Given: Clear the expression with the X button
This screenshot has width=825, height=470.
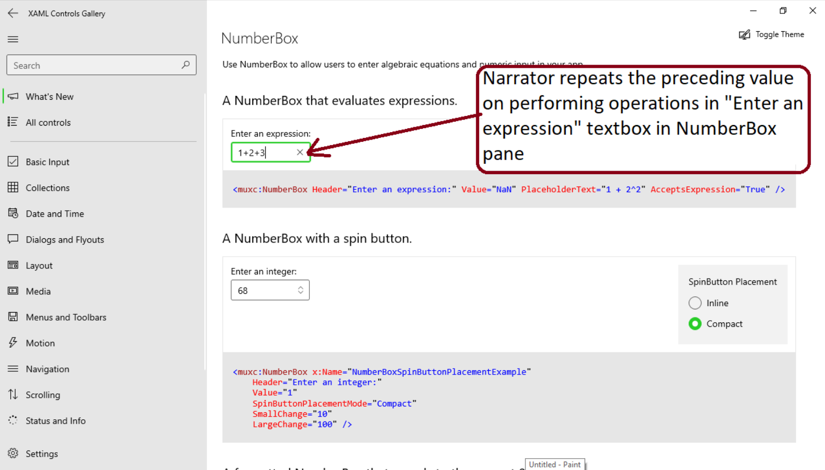Looking at the screenshot, I should click(300, 152).
